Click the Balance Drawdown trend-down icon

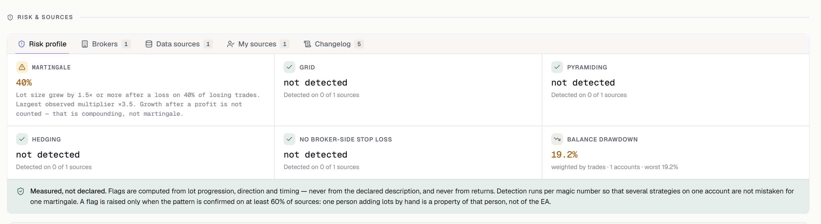(x=557, y=139)
